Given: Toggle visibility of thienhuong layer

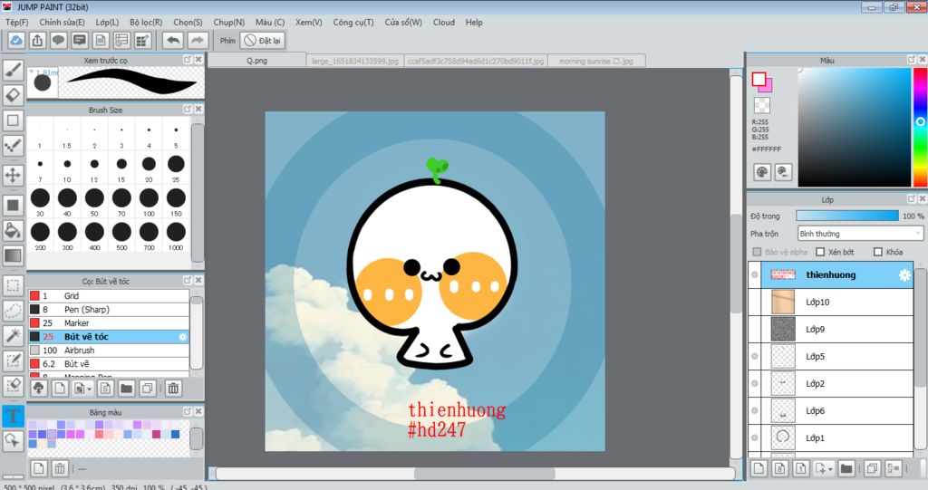Looking at the screenshot, I should 755,274.
